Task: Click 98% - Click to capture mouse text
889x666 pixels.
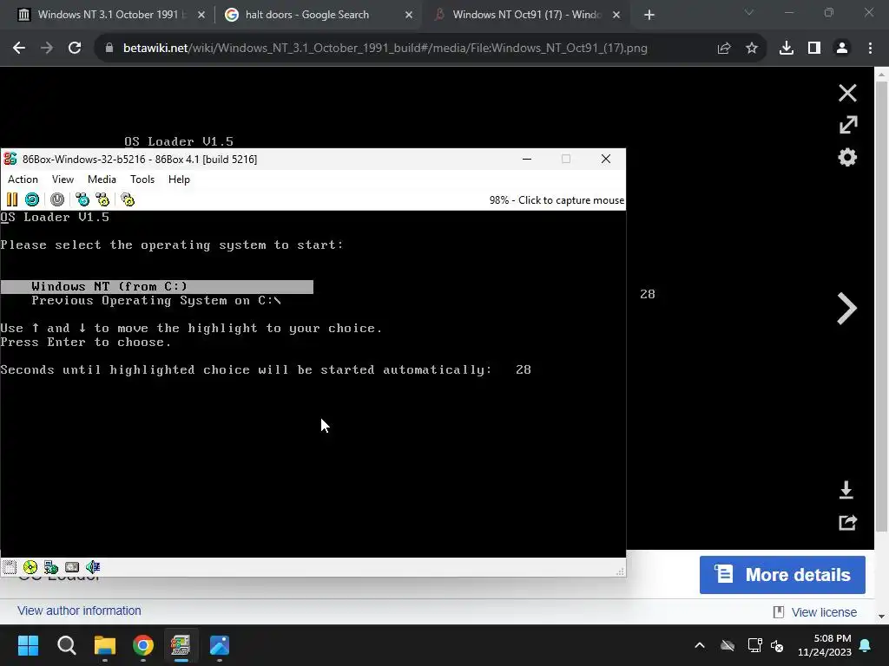Action: click(556, 200)
